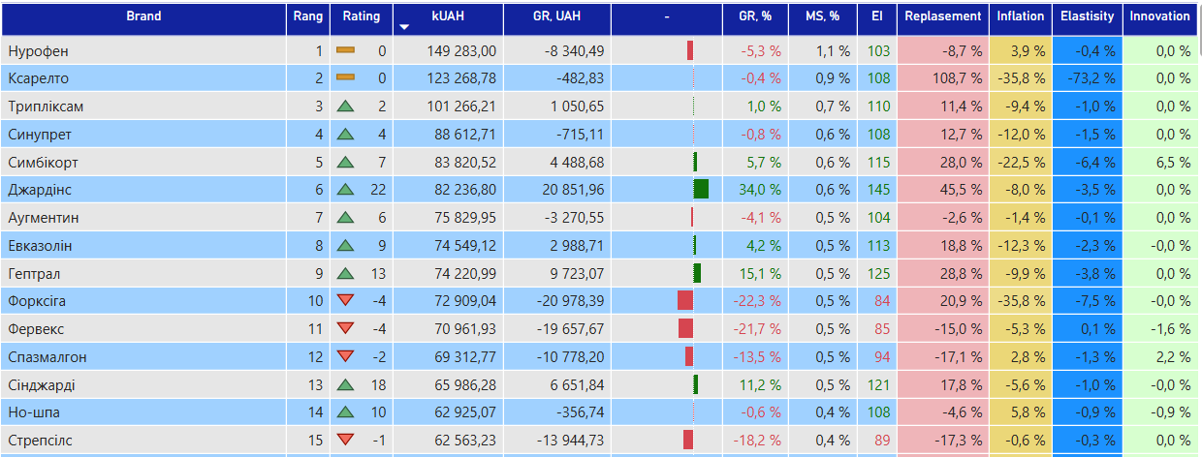Click the orange flat rating icon for Ксарелто
Image resolution: width=1202 pixels, height=457 pixels.
(x=345, y=77)
